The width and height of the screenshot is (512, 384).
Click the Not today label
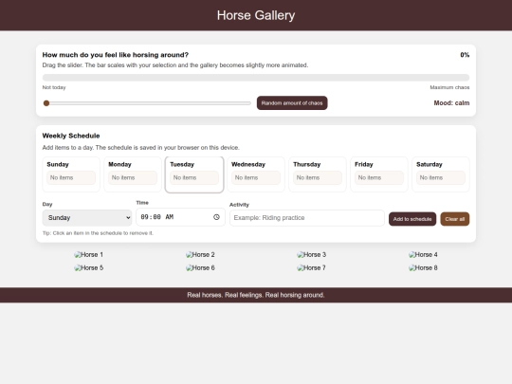[x=54, y=87]
